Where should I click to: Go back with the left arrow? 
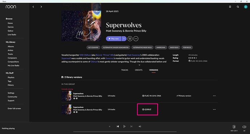[33, 7]
